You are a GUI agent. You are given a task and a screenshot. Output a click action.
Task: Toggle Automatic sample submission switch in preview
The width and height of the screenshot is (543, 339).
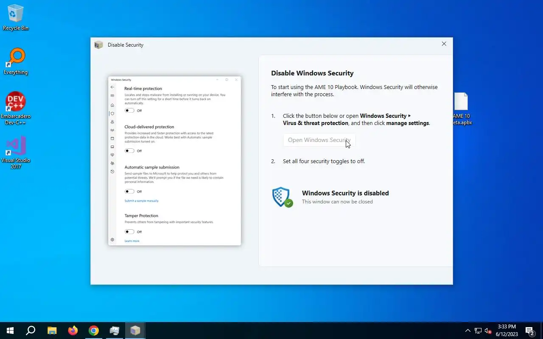(129, 192)
